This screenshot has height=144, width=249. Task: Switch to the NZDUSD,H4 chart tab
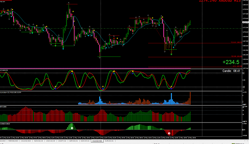coord(38,141)
